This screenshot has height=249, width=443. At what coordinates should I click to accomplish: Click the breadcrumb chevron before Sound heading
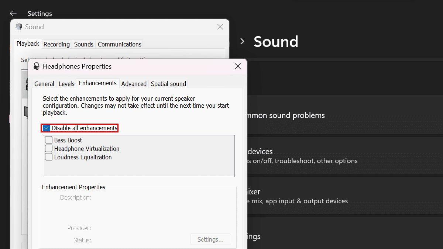[242, 41]
